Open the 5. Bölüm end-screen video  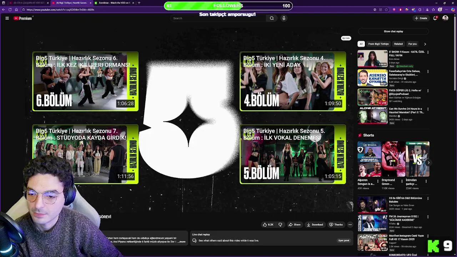tap(293, 154)
